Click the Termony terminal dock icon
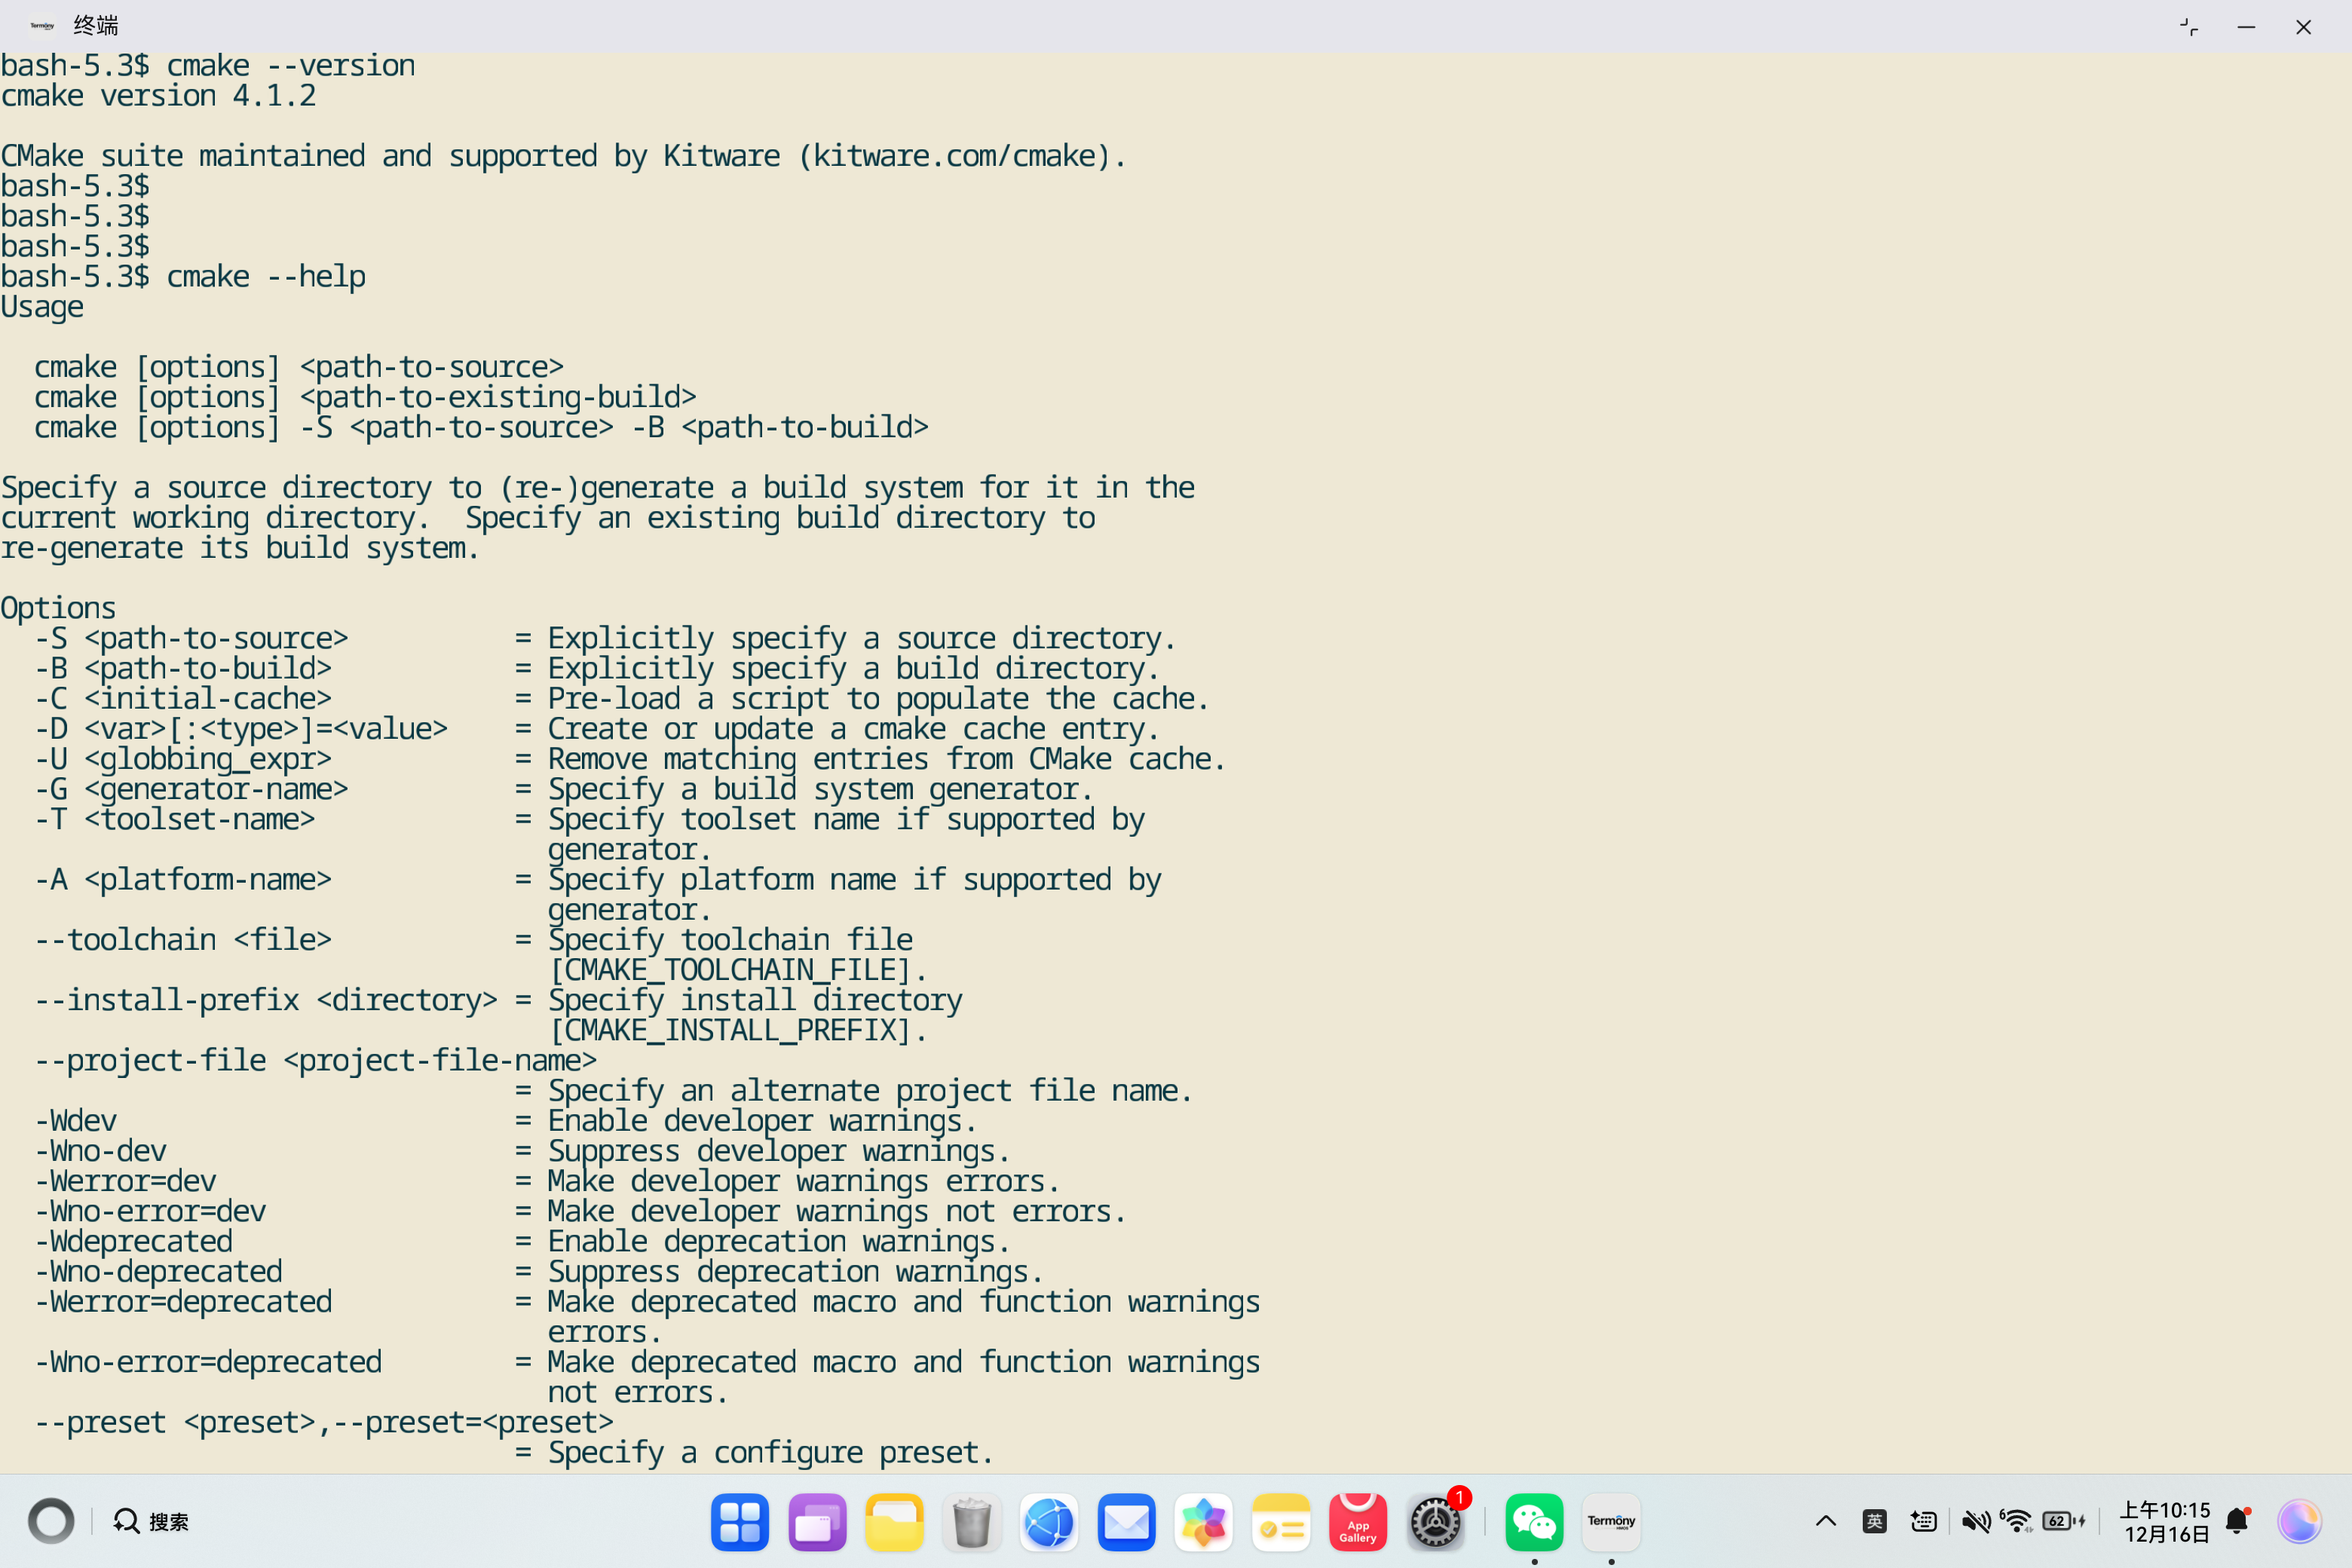 pyautogui.click(x=1610, y=1522)
